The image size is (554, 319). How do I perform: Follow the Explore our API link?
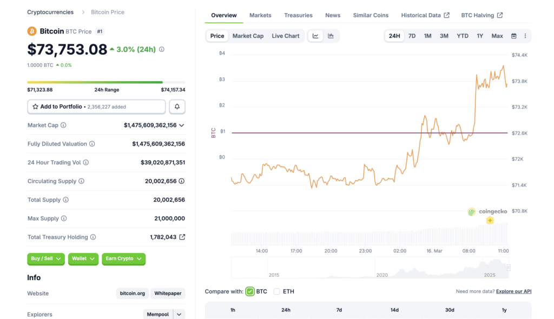pyautogui.click(x=513, y=291)
